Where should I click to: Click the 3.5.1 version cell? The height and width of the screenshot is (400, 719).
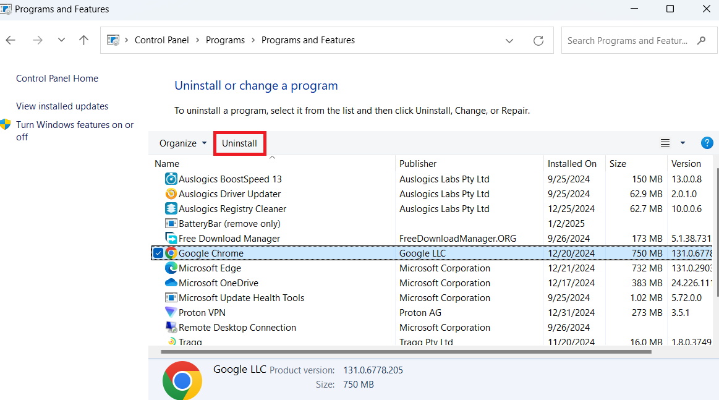pyautogui.click(x=681, y=312)
